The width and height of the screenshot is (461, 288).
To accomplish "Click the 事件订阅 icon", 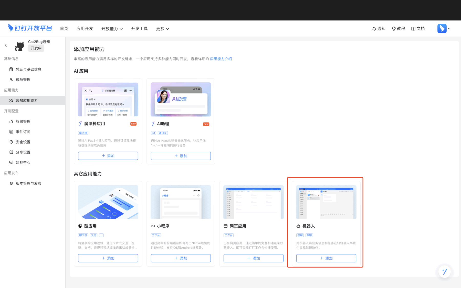I will tap(11, 132).
